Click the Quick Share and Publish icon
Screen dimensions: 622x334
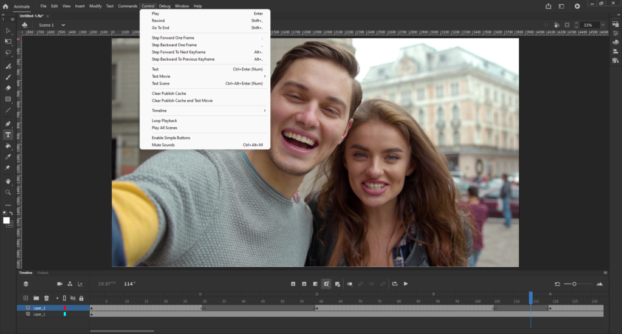click(549, 6)
